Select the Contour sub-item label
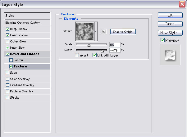The height and width of the screenshot is (137, 187). click(x=19, y=60)
